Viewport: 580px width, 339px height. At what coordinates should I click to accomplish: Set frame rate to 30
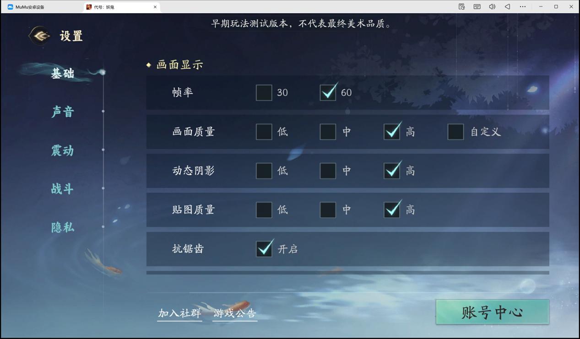[x=264, y=92]
